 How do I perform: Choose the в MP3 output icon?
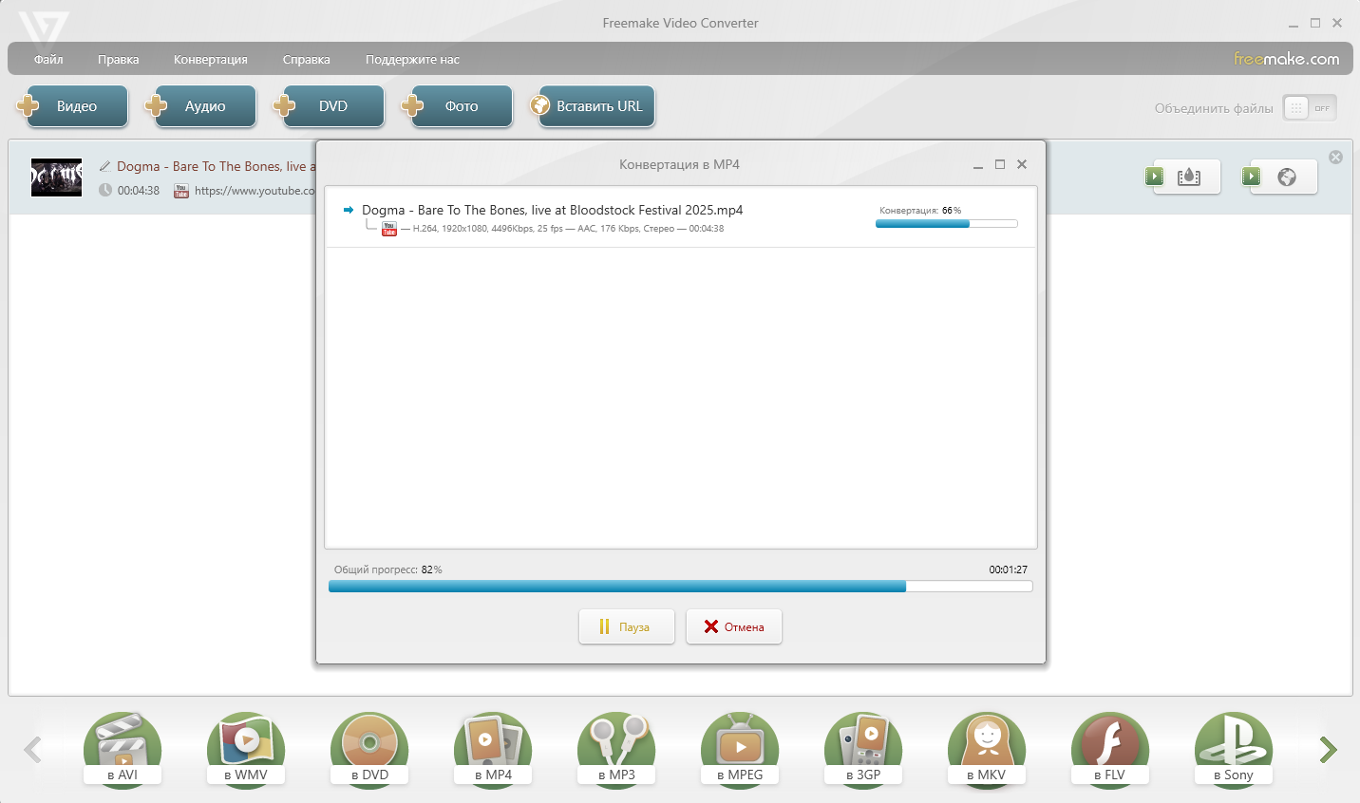click(x=616, y=749)
